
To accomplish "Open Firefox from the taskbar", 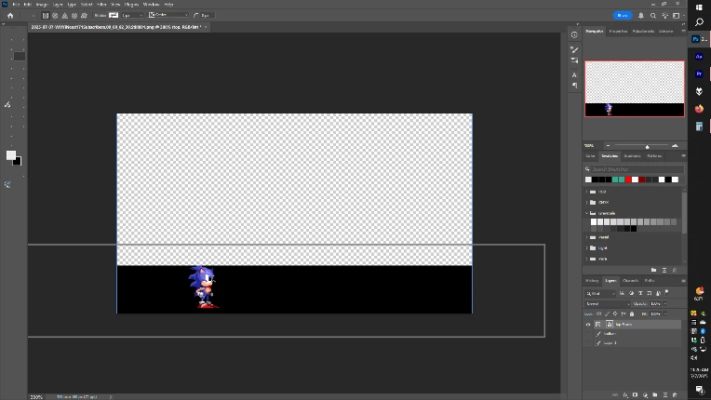I will tap(699, 109).
